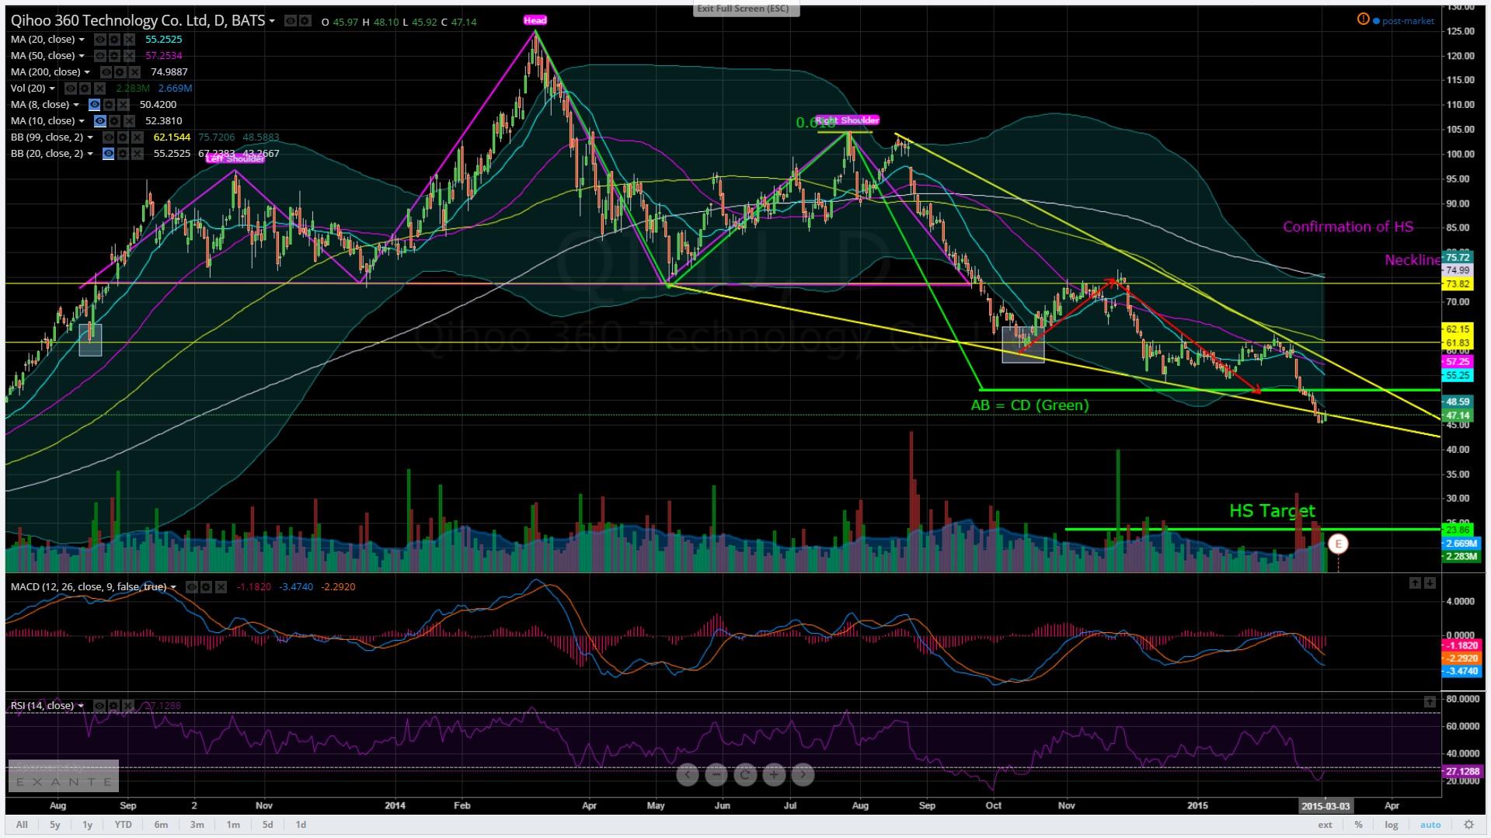Remove the MA (200, close) indicator
The image size is (1491, 838).
[134, 71]
